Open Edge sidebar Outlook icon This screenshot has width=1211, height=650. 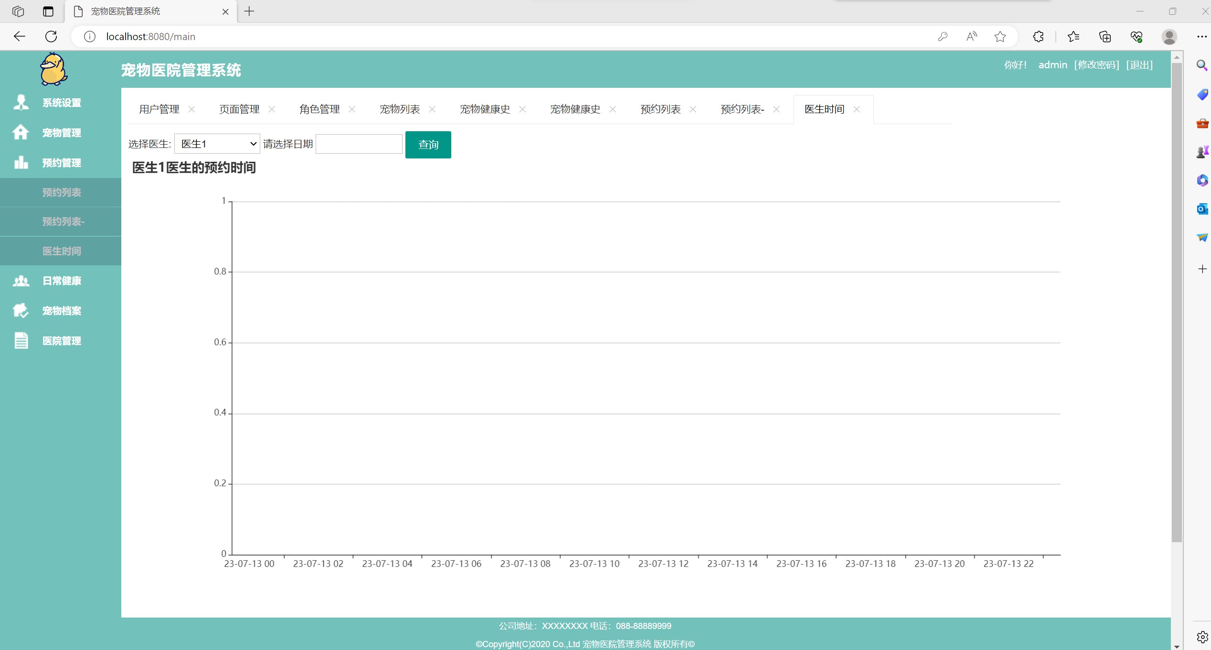(1202, 209)
